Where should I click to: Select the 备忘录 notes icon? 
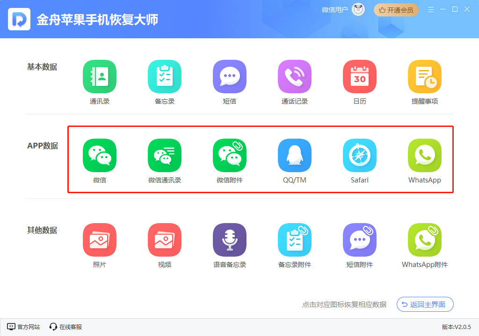[165, 77]
